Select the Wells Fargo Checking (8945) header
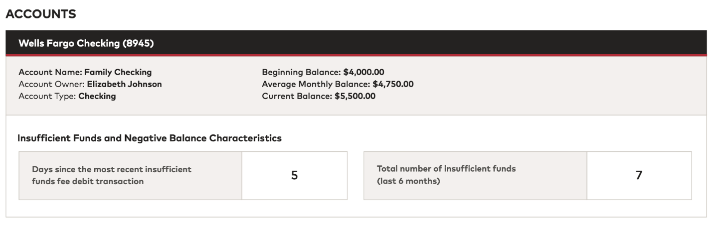 86,43
